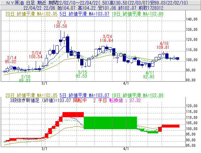The image size is (201, 153).
Task: Click the 3/1 date label under upper chart
Action: [44, 83]
